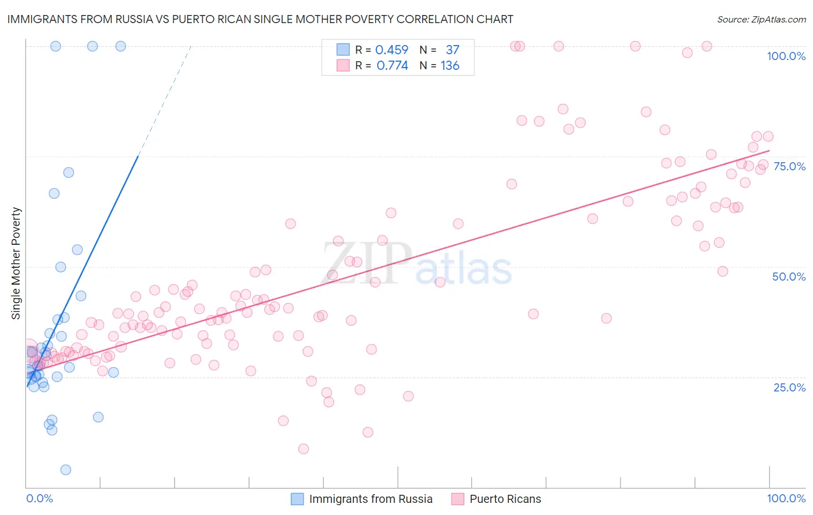Click the 0.0% x-axis label

39,498
